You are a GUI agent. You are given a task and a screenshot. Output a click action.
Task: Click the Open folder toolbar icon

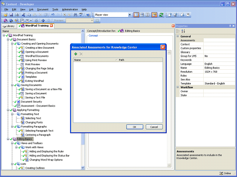6,15
